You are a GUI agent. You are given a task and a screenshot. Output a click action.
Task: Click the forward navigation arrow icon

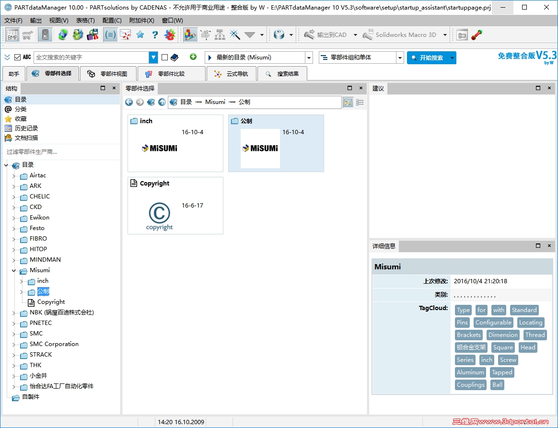140,102
